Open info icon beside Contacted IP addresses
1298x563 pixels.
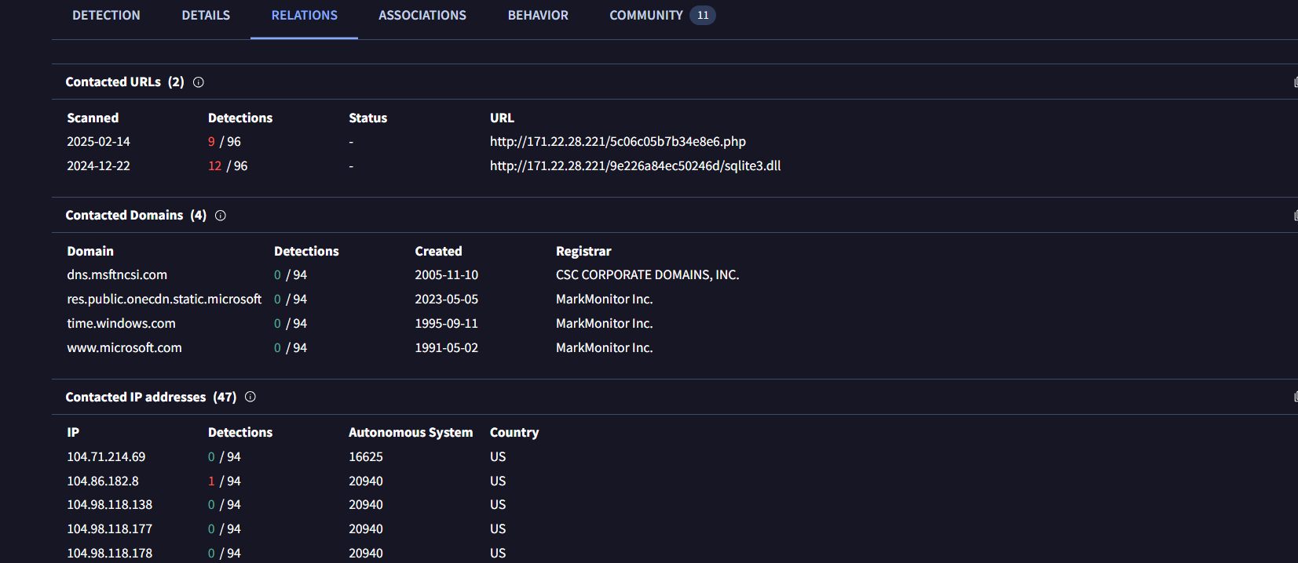(x=250, y=397)
